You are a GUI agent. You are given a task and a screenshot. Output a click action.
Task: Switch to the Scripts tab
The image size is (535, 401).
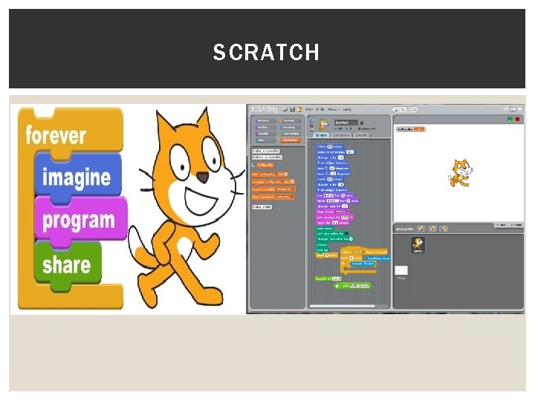pos(321,135)
